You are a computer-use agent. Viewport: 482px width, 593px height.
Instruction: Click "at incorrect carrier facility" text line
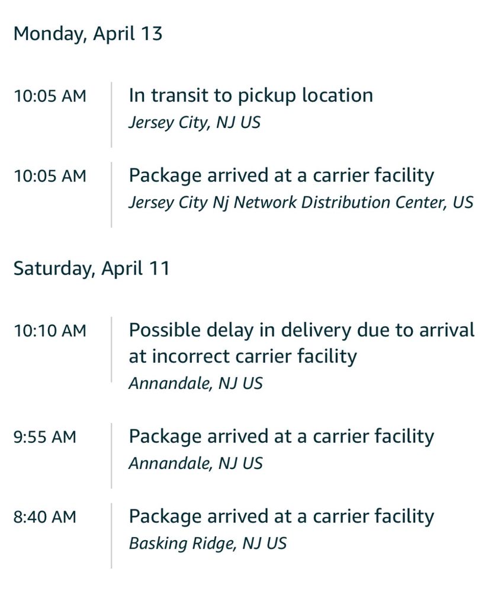243,356
